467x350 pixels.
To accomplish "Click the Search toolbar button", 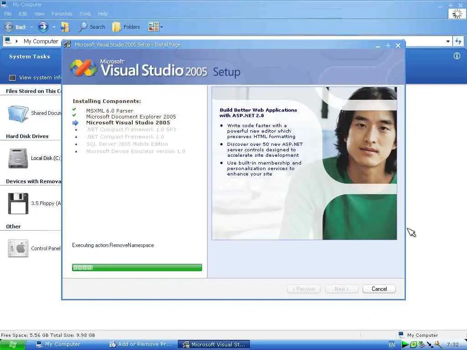I will click(92, 27).
